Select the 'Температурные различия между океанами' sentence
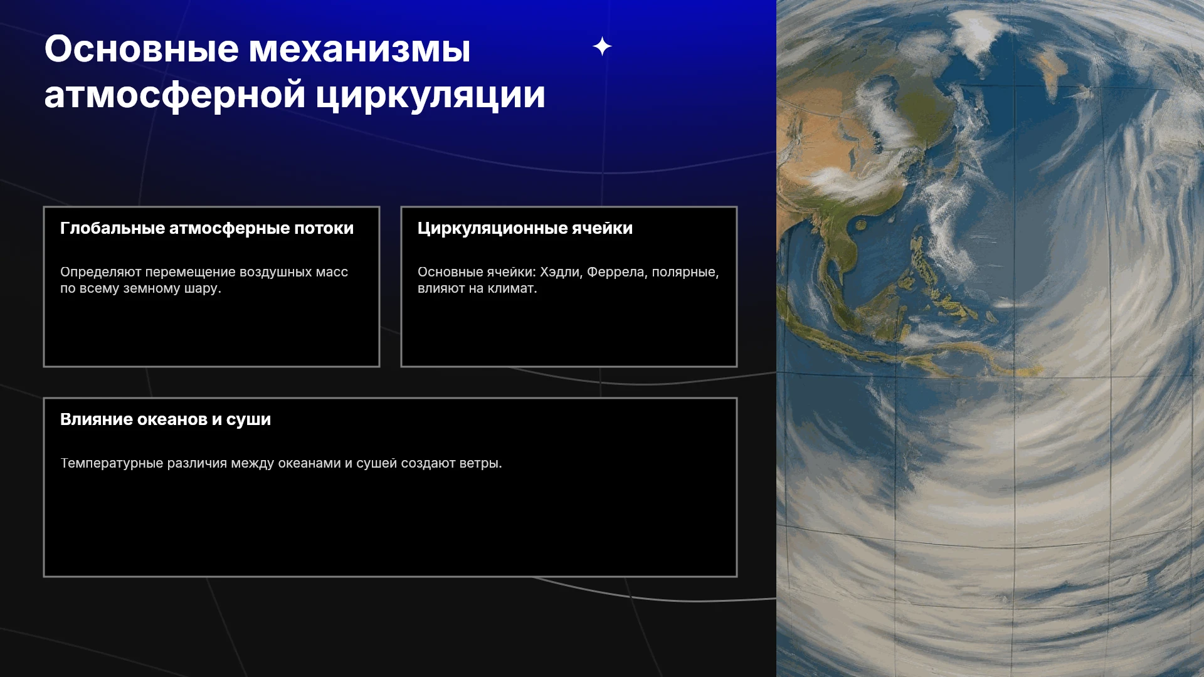Image resolution: width=1204 pixels, height=677 pixels. point(281,463)
